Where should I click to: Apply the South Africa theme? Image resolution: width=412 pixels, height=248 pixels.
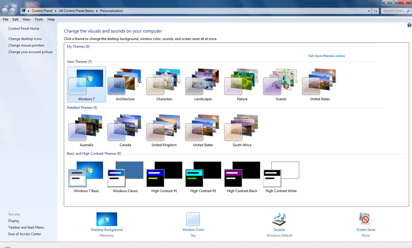(242, 130)
